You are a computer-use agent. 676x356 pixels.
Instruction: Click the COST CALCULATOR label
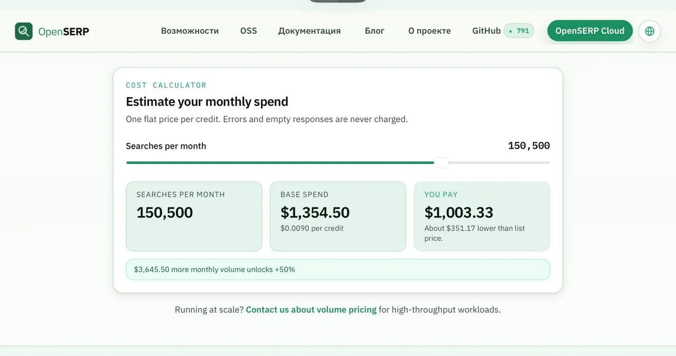coord(166,85)
